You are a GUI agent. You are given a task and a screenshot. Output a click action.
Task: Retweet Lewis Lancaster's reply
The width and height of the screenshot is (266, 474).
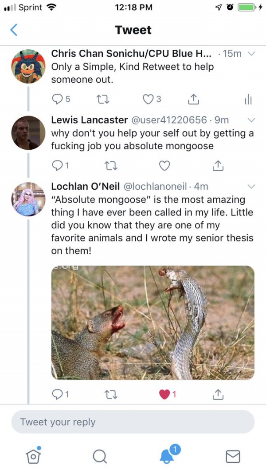point(111,165)
